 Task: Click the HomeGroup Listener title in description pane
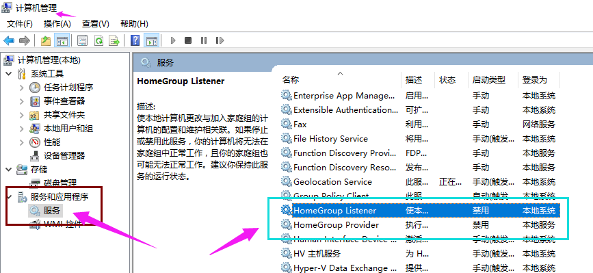(x=181, y=81)
